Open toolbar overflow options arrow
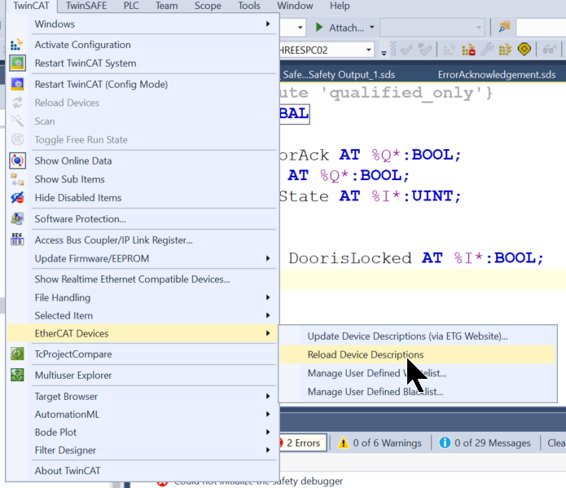 [384, 53]
